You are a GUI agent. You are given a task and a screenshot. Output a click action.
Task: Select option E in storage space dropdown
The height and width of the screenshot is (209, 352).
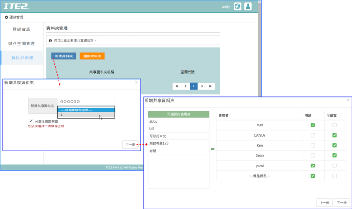click(x=86, y=115)
